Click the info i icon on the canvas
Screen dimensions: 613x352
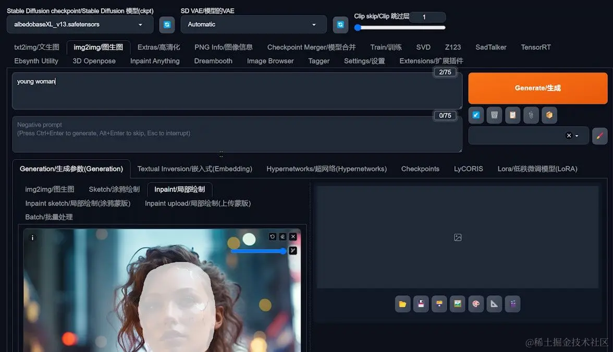coord(32,237)
